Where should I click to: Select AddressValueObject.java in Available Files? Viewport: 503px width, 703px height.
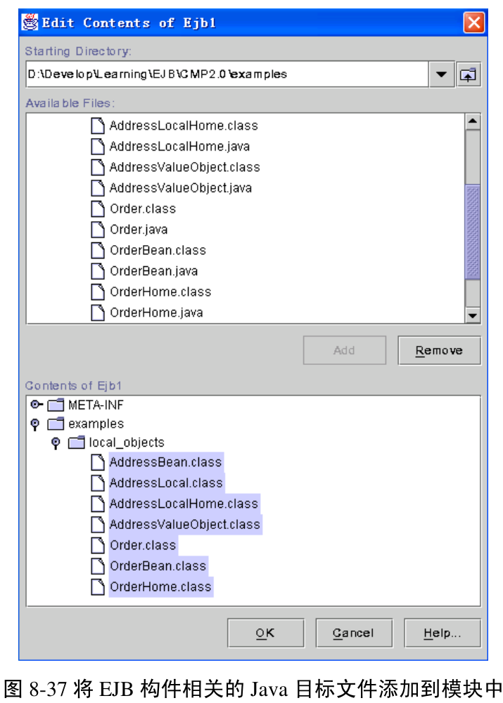181,188
